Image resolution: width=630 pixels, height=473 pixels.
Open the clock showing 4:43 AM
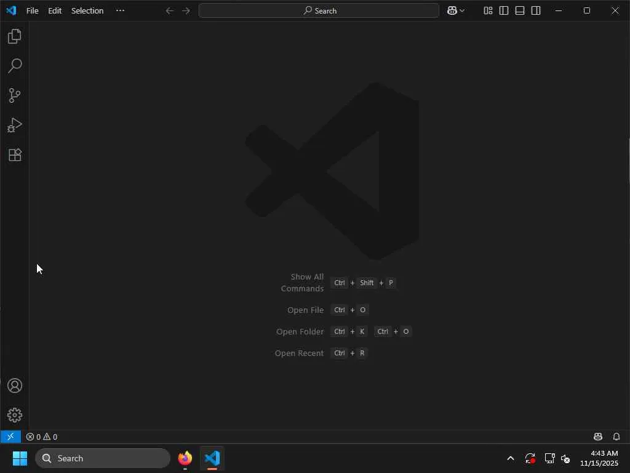599,458
